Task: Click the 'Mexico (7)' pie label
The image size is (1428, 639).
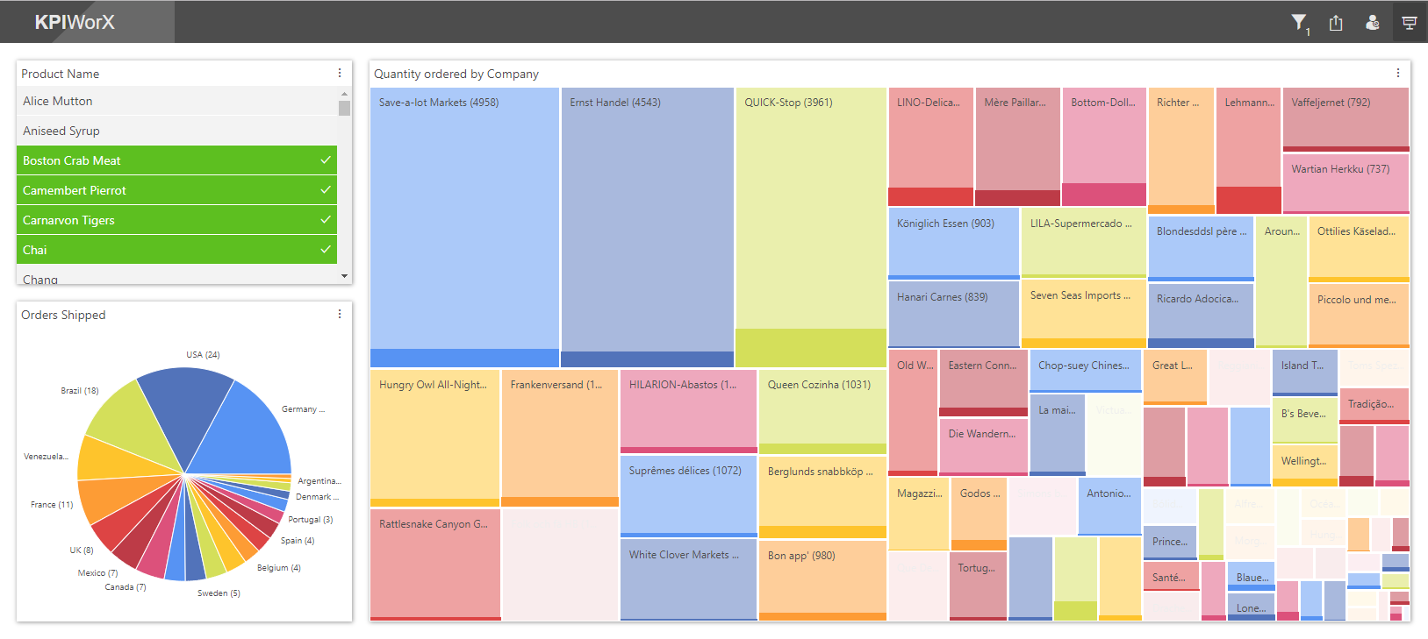Action: click(x=97, y=573)
